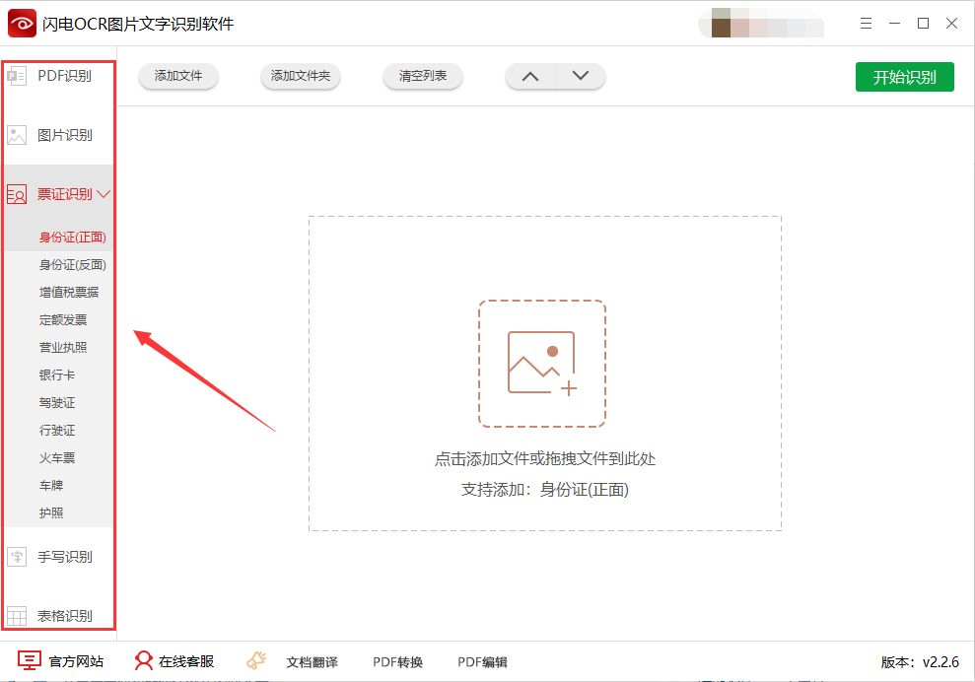Image resolution: width=975 pixels, height=682 pixels.
Task: Click the 票证识别 ID card icon
Action: point(17,194)
